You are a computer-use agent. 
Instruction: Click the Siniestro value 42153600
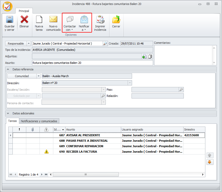coord(192,135)
